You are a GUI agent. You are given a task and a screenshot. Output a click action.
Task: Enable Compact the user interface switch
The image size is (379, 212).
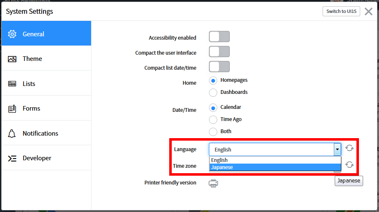(219, 52)
